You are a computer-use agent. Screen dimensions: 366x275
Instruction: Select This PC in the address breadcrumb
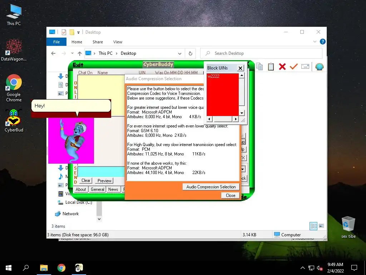pyautogui.click(x=105, y=53)
